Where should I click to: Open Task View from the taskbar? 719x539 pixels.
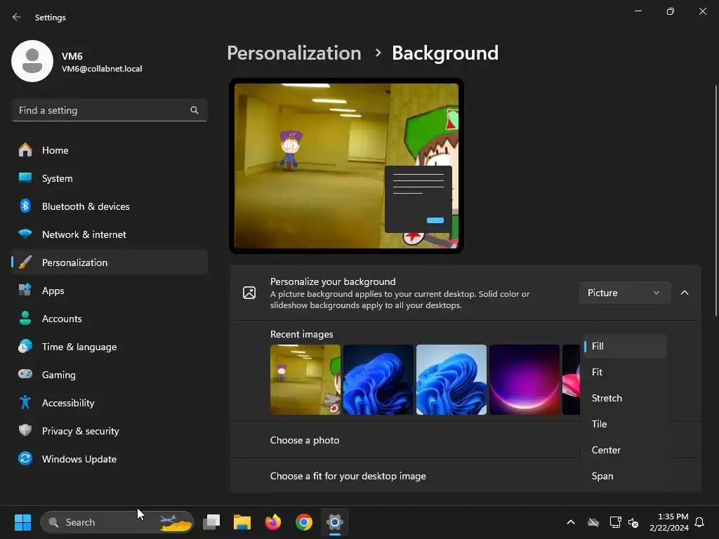pos(211,522)
